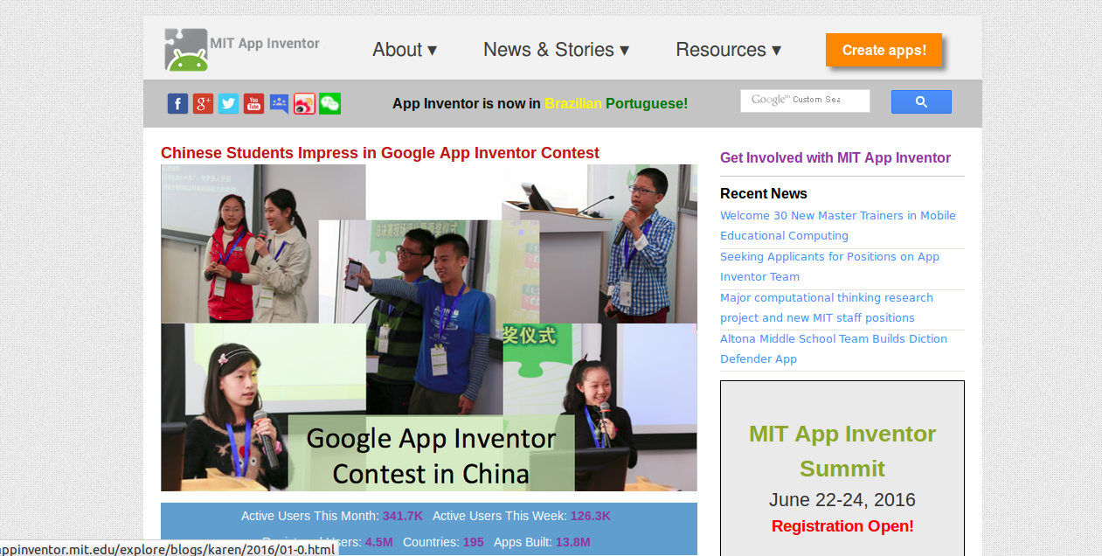Open the WeChat icon
The height and width of the screenshot is (556, 1102).
pyautogui.click(x=329, y=104)
